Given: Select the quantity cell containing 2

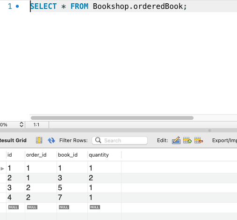Looking at the screenshot, I should [104, 178].
